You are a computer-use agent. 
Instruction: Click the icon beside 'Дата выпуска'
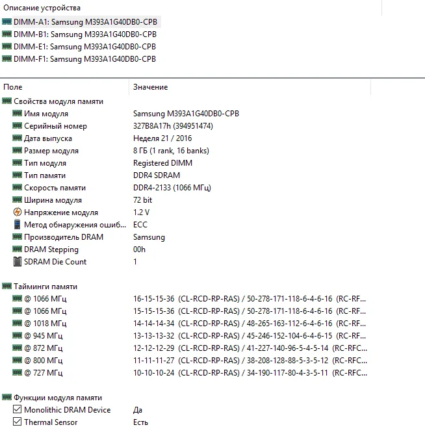pos(17,138)
